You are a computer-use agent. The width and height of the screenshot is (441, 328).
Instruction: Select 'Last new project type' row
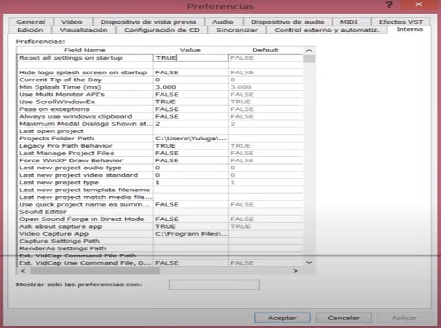[x=160, y=183]
